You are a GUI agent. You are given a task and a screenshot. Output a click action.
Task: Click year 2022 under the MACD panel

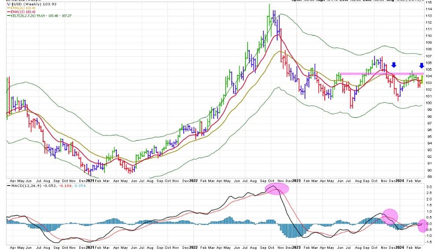click(193, 247)
